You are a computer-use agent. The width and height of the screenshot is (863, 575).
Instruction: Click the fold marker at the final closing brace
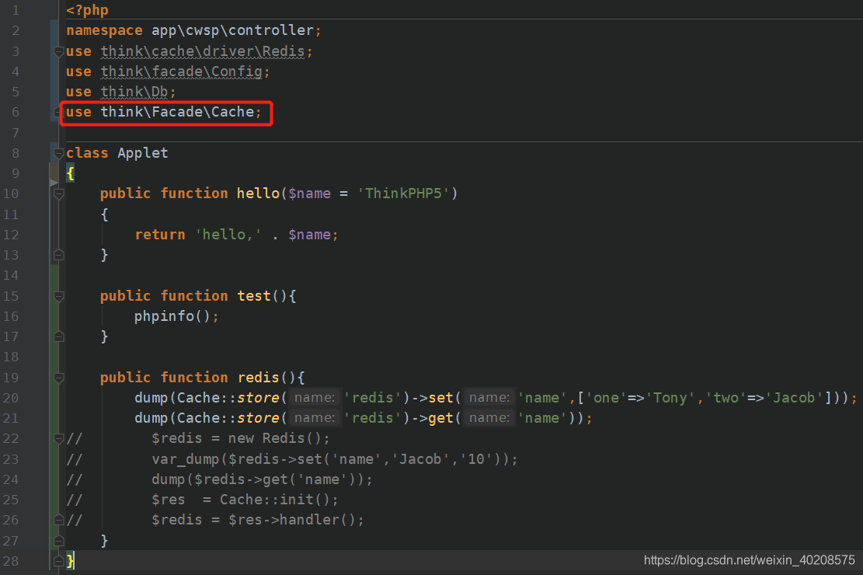point(57,560)
